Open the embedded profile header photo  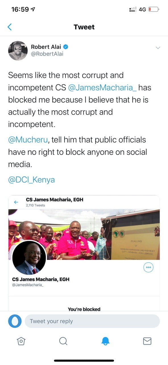84,234
